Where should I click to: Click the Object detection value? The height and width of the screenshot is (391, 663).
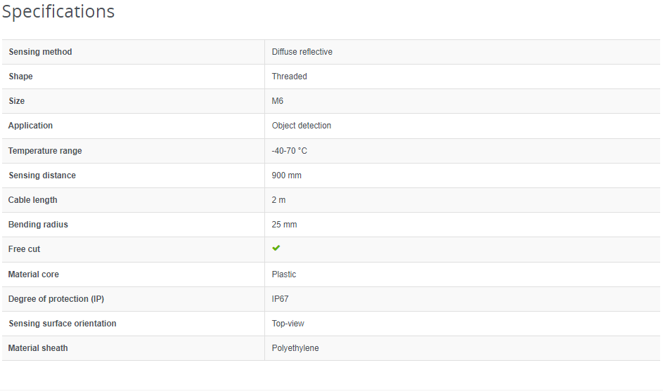pos(302,126)
